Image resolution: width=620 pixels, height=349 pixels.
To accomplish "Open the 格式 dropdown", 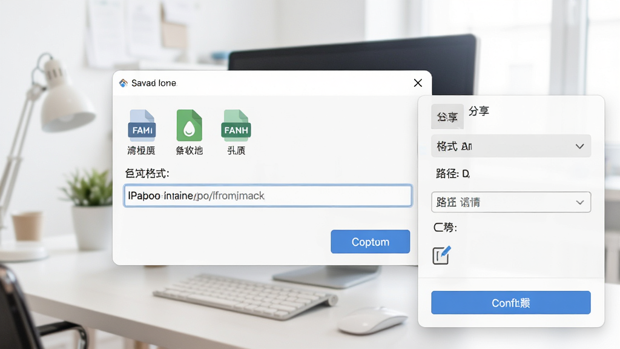I will [511, 146].
